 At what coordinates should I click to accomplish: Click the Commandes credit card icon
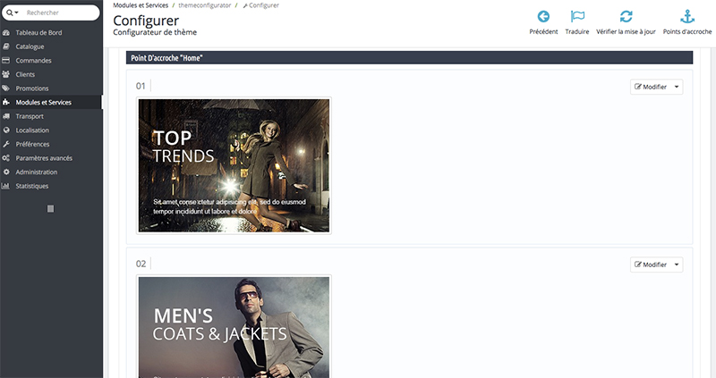point(6,60)
